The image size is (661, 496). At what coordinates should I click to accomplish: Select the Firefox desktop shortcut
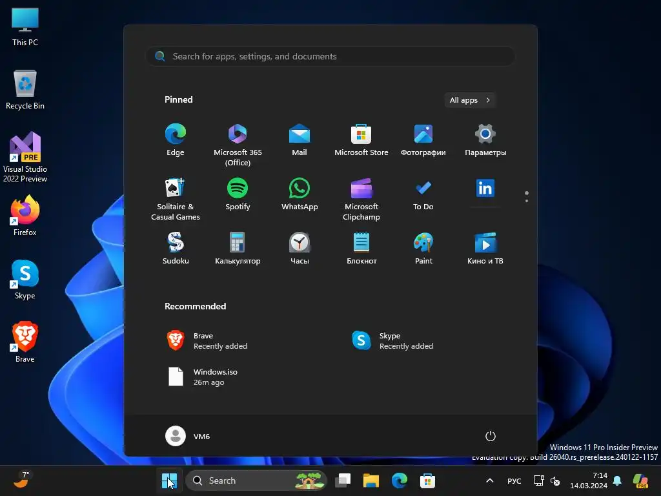pyautogui.click(x=25, y=216)
